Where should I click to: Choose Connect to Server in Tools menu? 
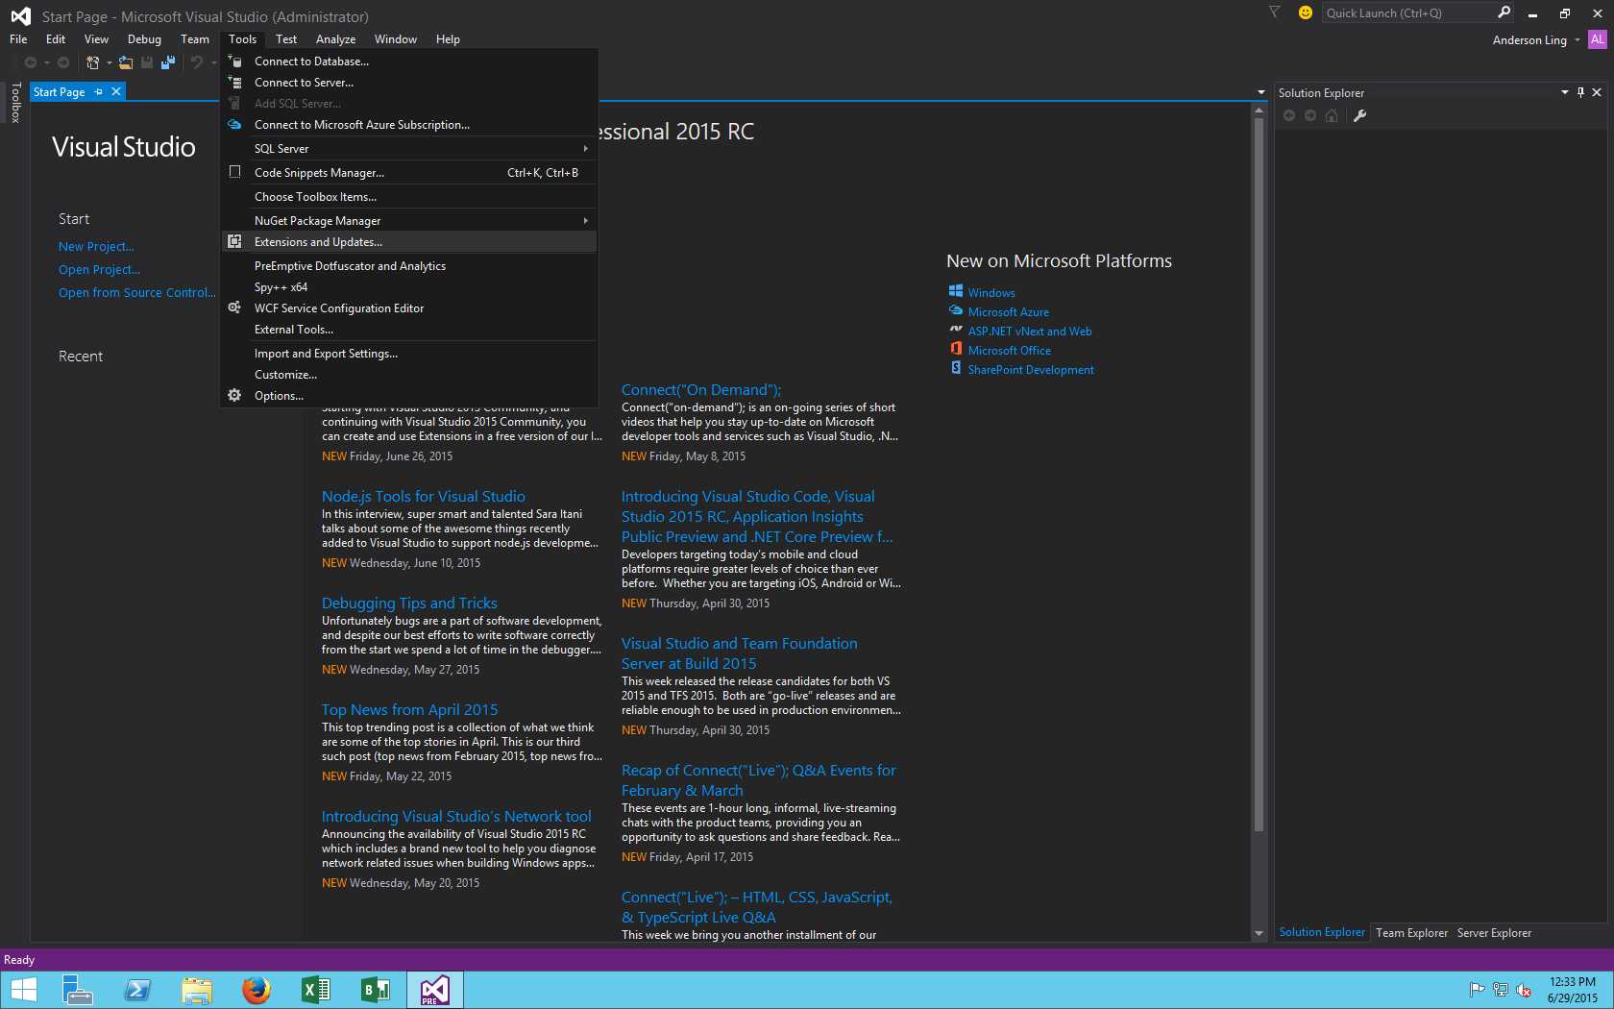409,83
